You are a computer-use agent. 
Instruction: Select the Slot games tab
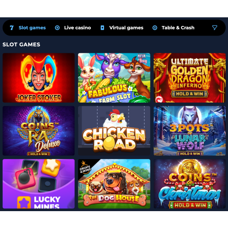pyautogui.click(x=32, y=28)
